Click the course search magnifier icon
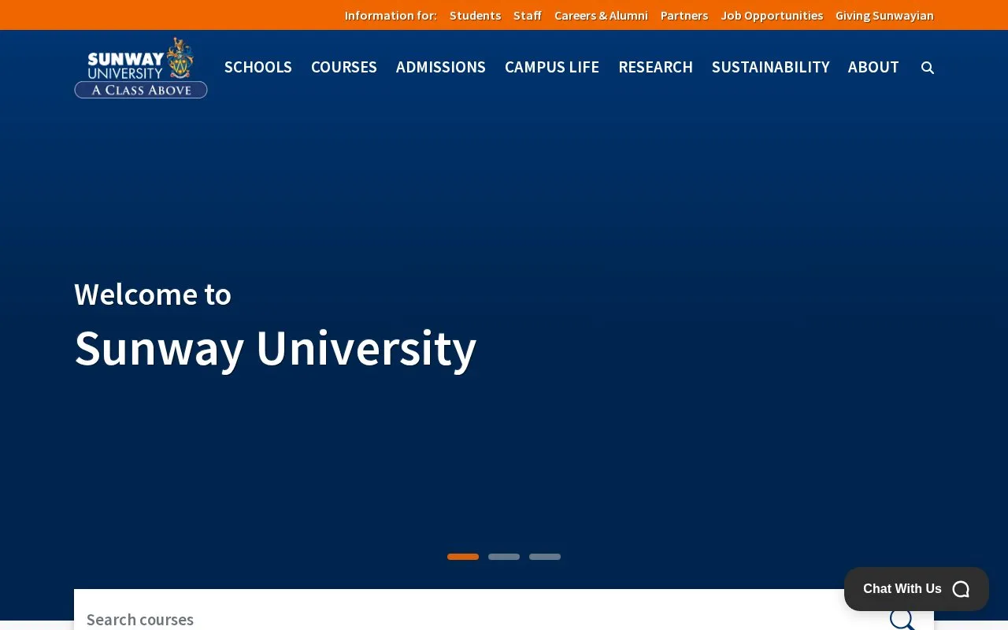 (902, 618)
